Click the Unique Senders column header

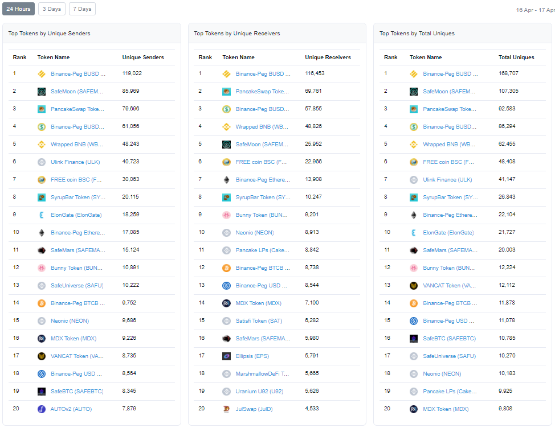[143, 57]
